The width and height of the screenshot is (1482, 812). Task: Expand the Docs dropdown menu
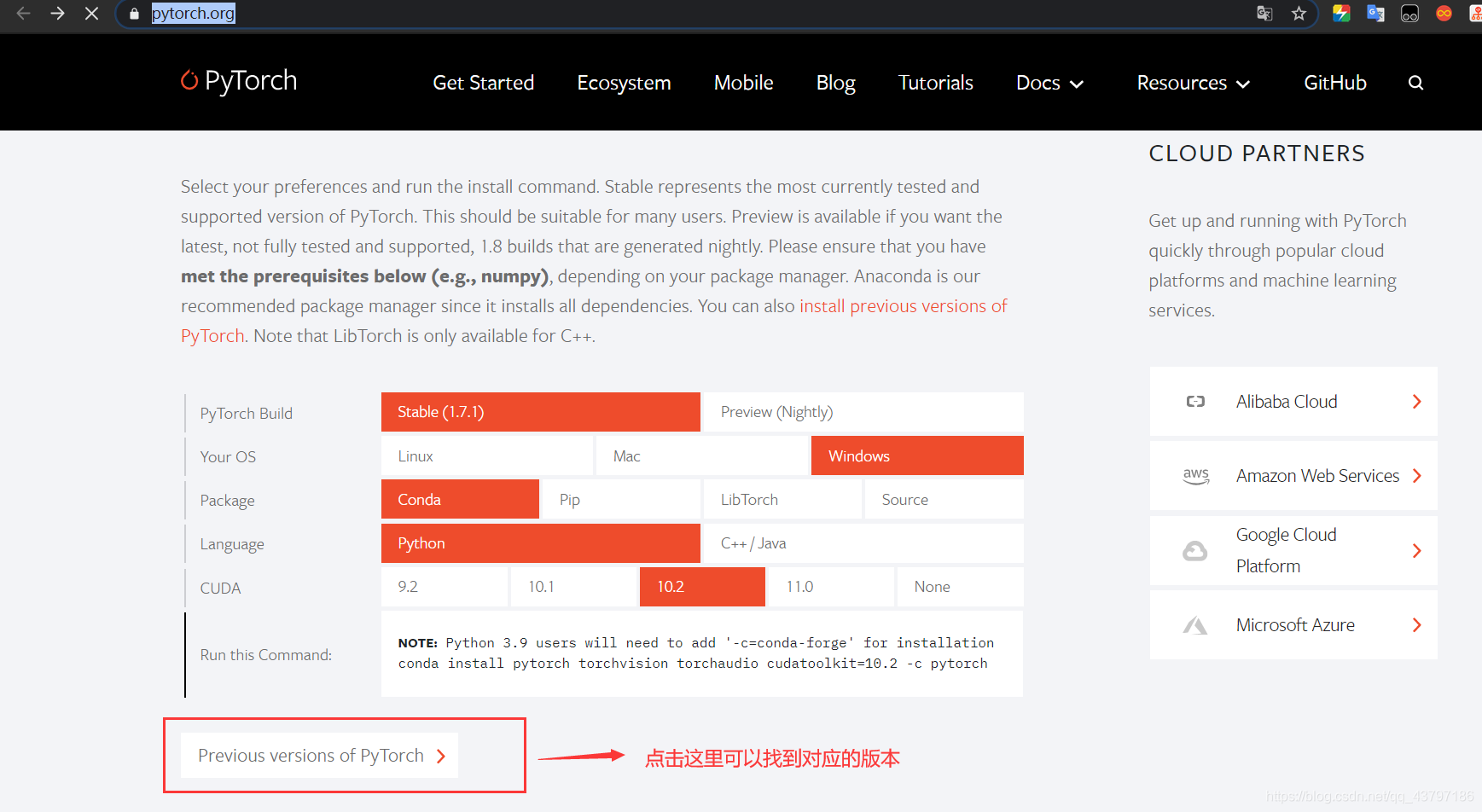1049,83
